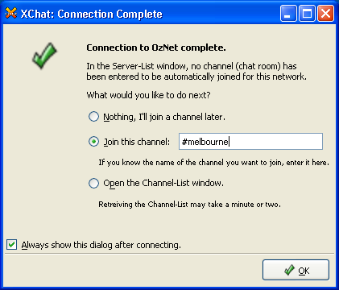Close the Connection Complete dialog
This screenshot has width=339, height=290.
[326, 13]
